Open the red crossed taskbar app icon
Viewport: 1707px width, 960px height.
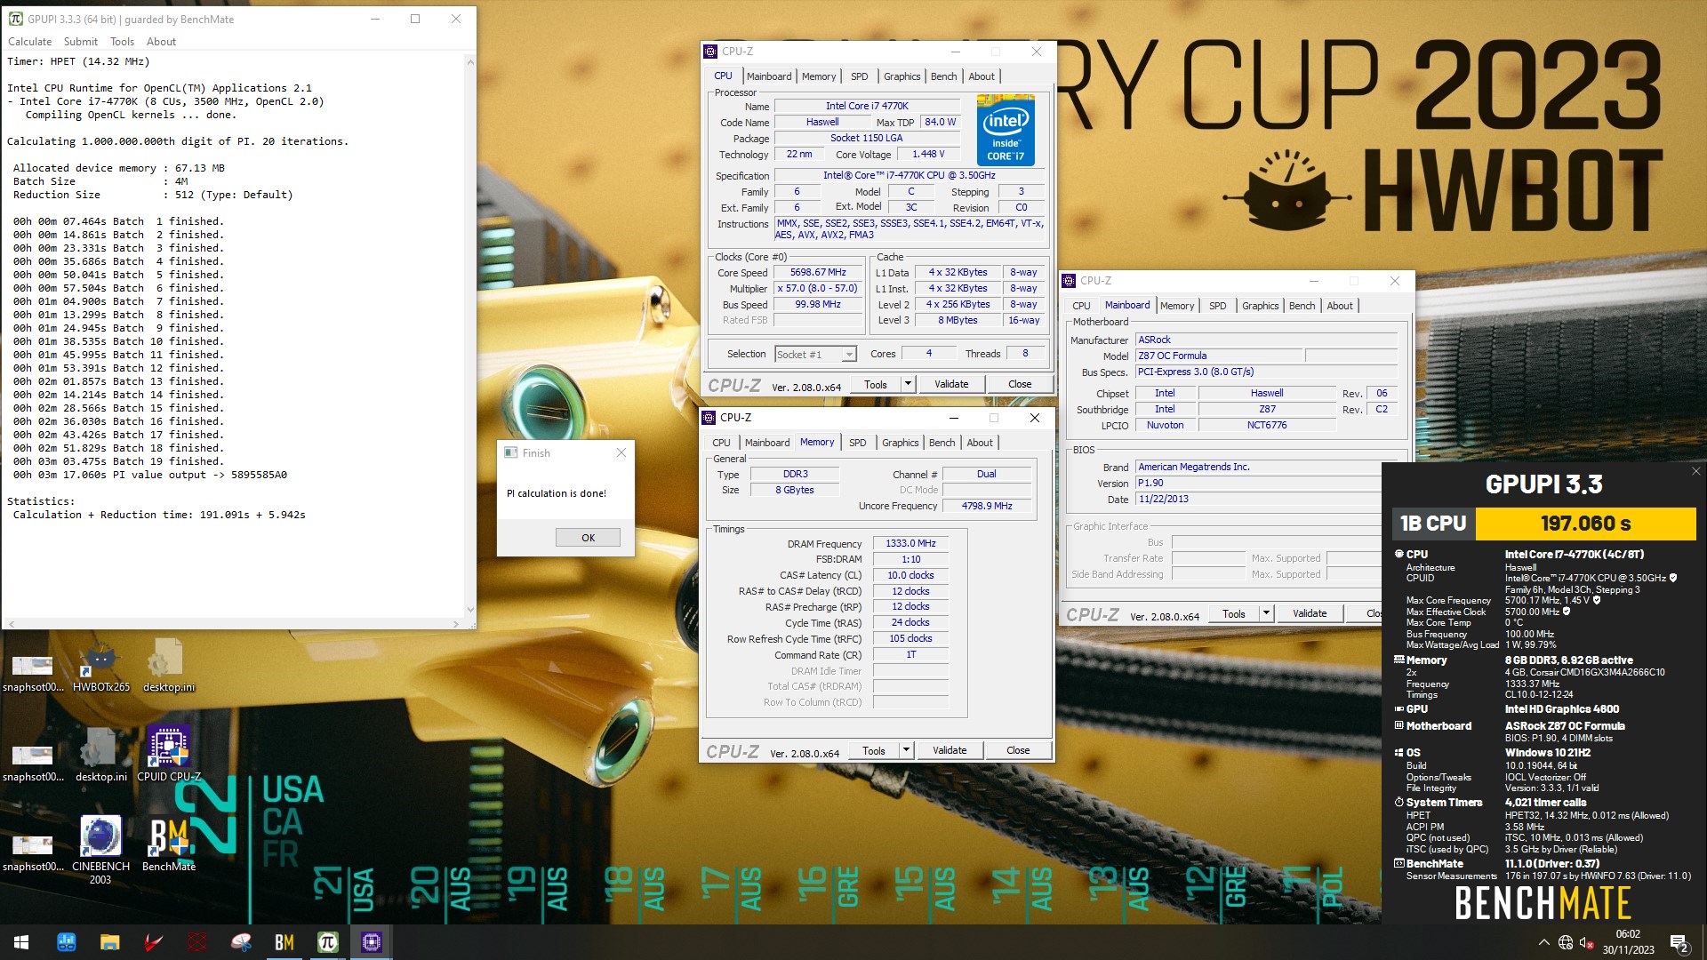click(x=197, y=942)
